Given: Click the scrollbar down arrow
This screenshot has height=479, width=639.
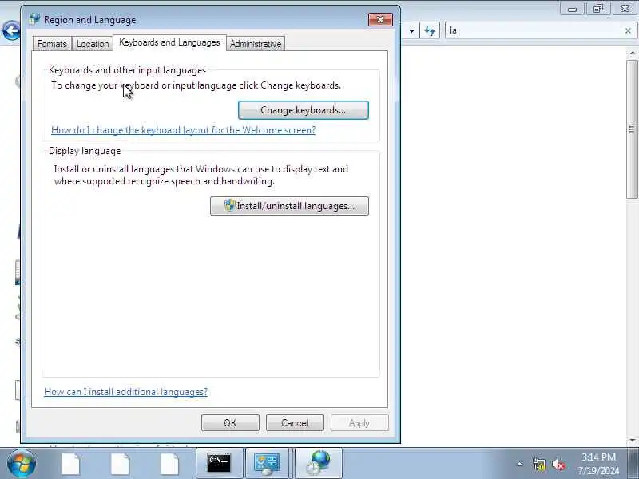Looking at the screenshot, I should [632, 441].
